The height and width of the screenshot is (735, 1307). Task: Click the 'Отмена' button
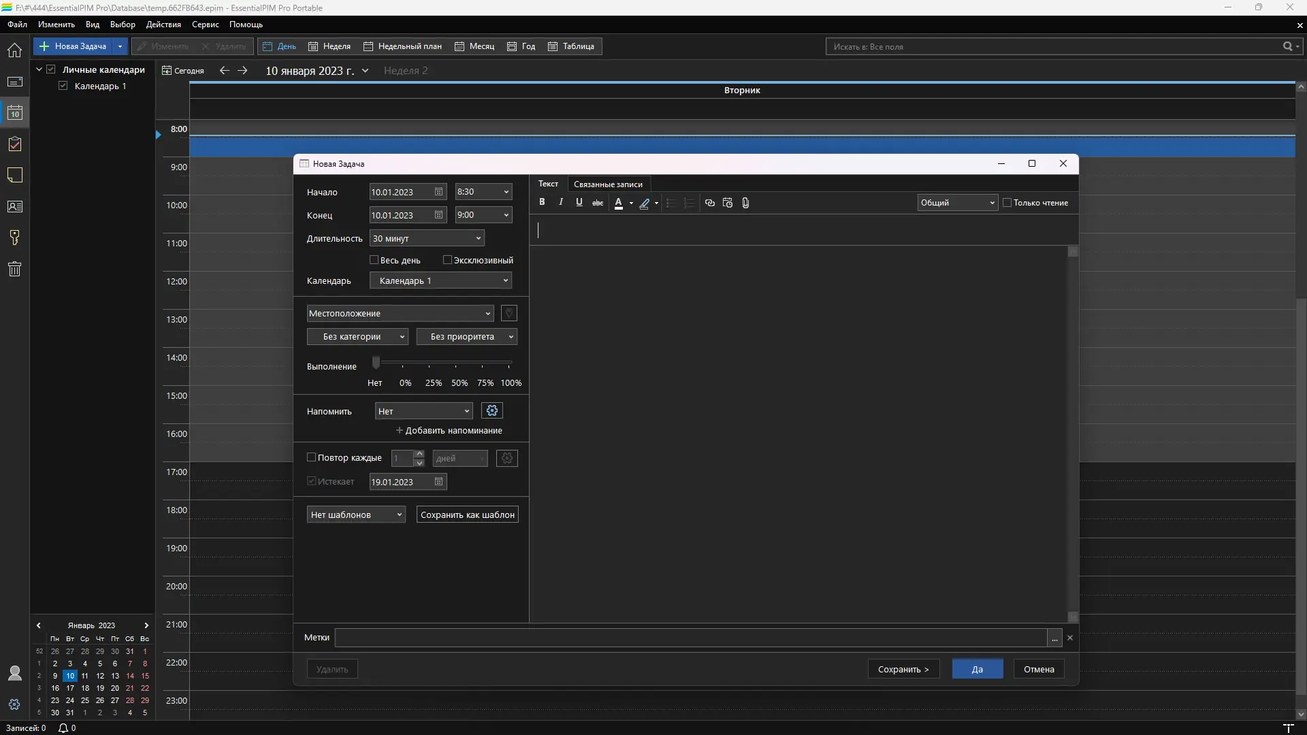[x=1039, y=670]
